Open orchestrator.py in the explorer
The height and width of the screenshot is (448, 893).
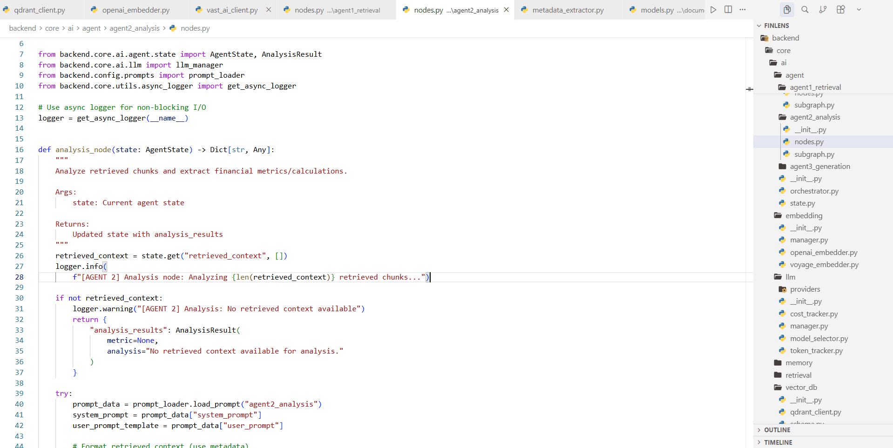[x=814, y=191]
